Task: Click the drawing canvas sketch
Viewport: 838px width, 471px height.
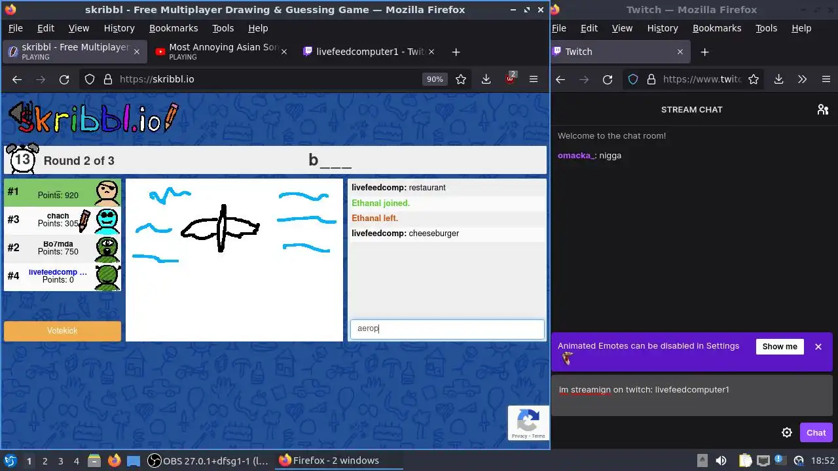Action: click(x=234, y=260)
